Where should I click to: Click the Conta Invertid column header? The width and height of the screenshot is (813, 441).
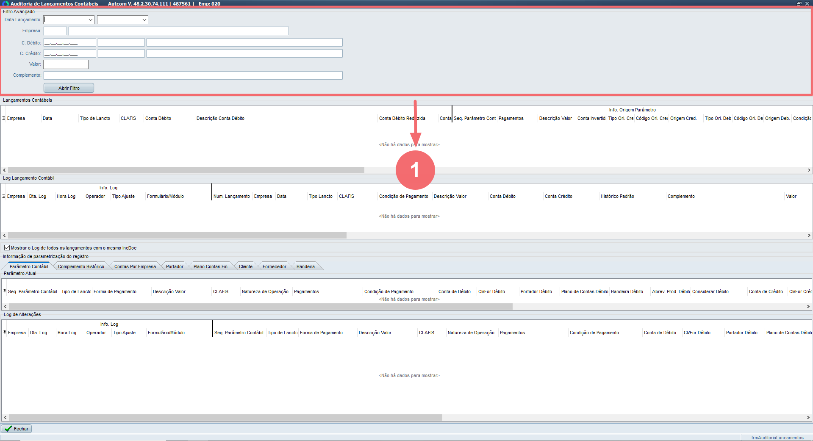click(591, 118)
